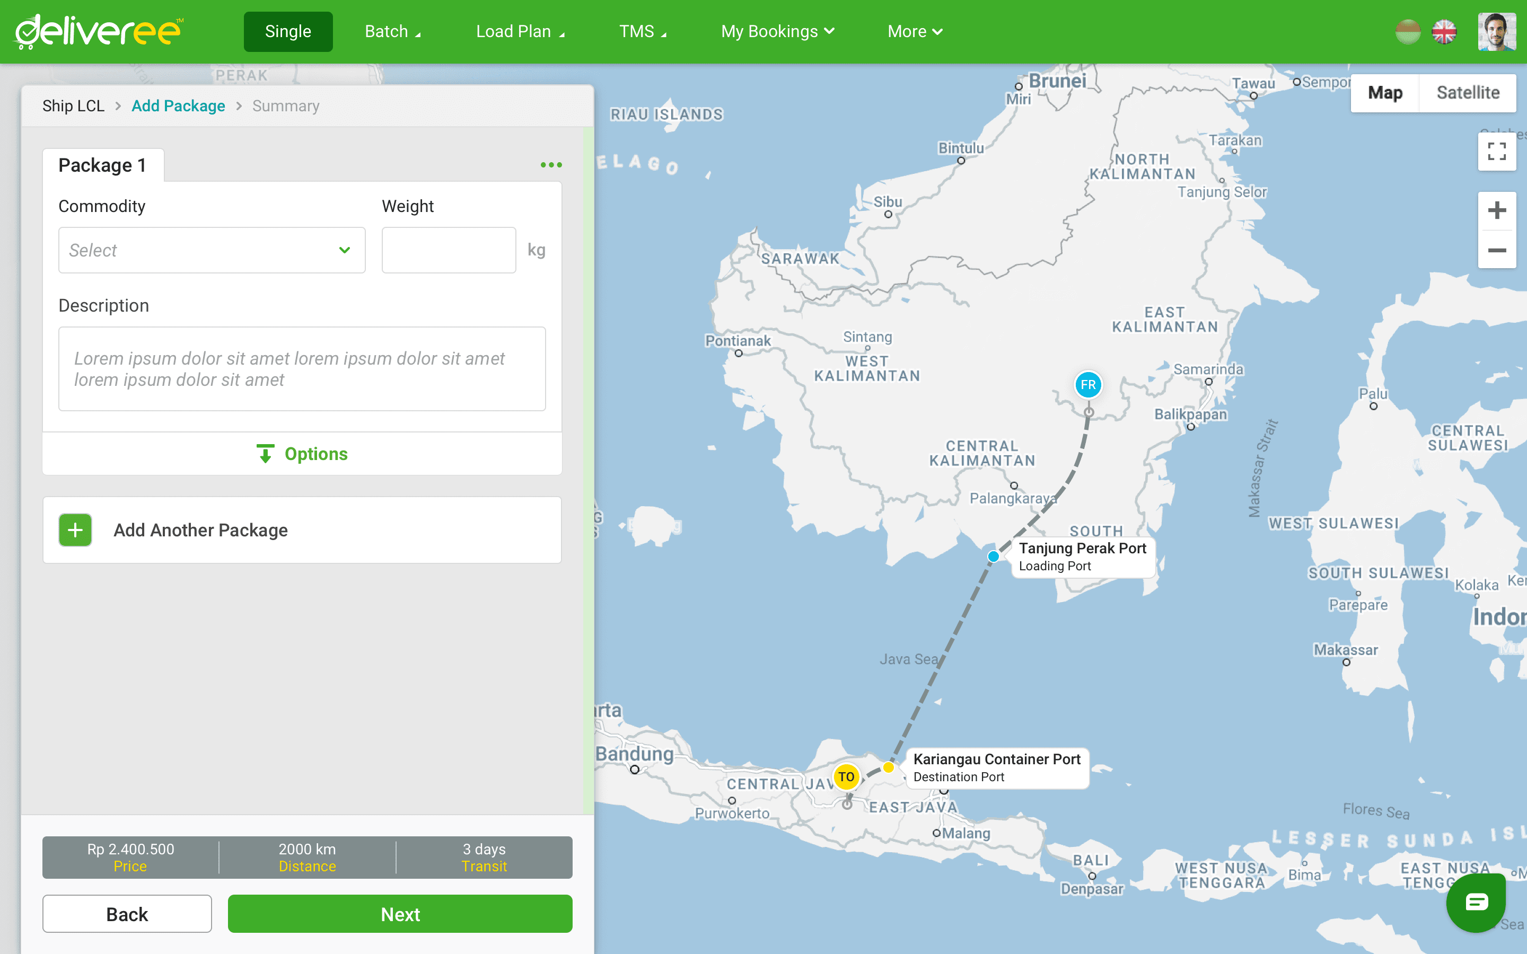Zoom in on the map
1527x954 pixels.
click(x=1497, y=210)
